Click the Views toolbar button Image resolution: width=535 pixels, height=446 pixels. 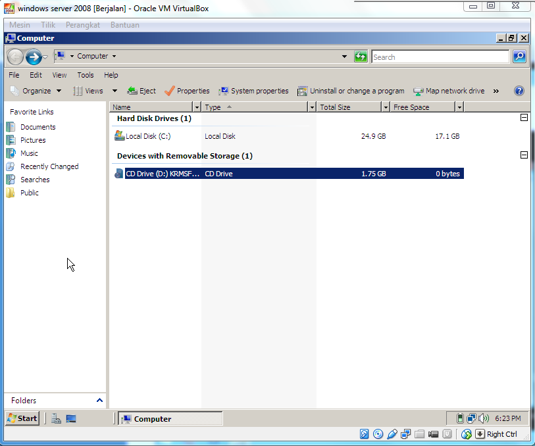88,91
